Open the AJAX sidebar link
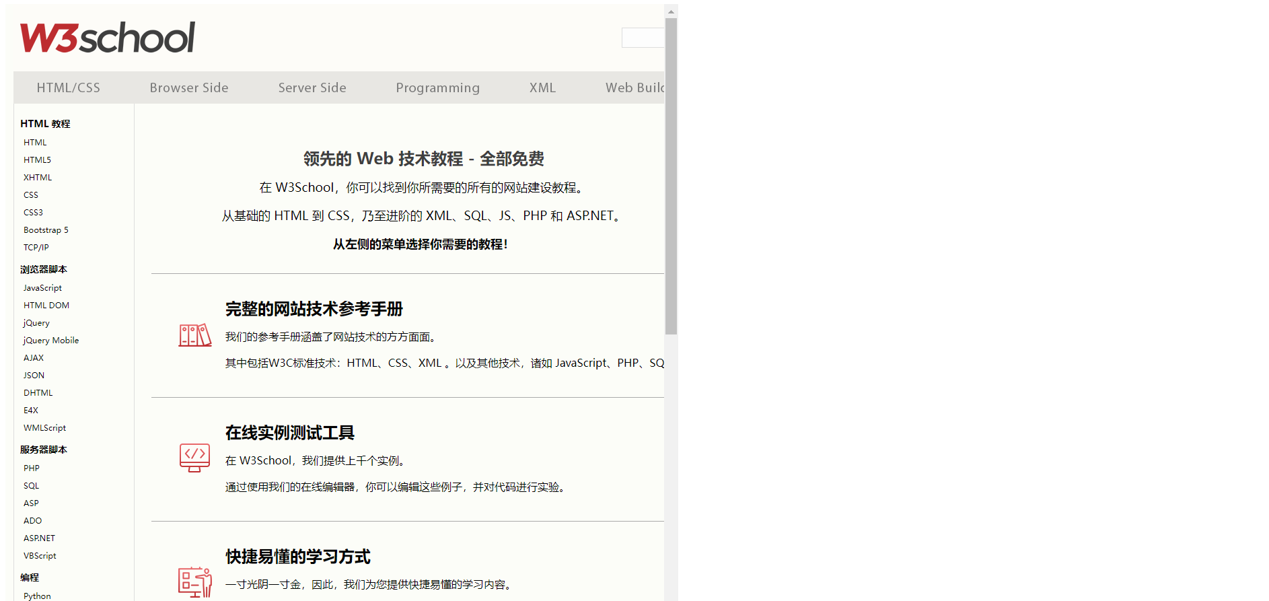The width and height of the screenshot is (1269, 601). [x=34, y=358]
